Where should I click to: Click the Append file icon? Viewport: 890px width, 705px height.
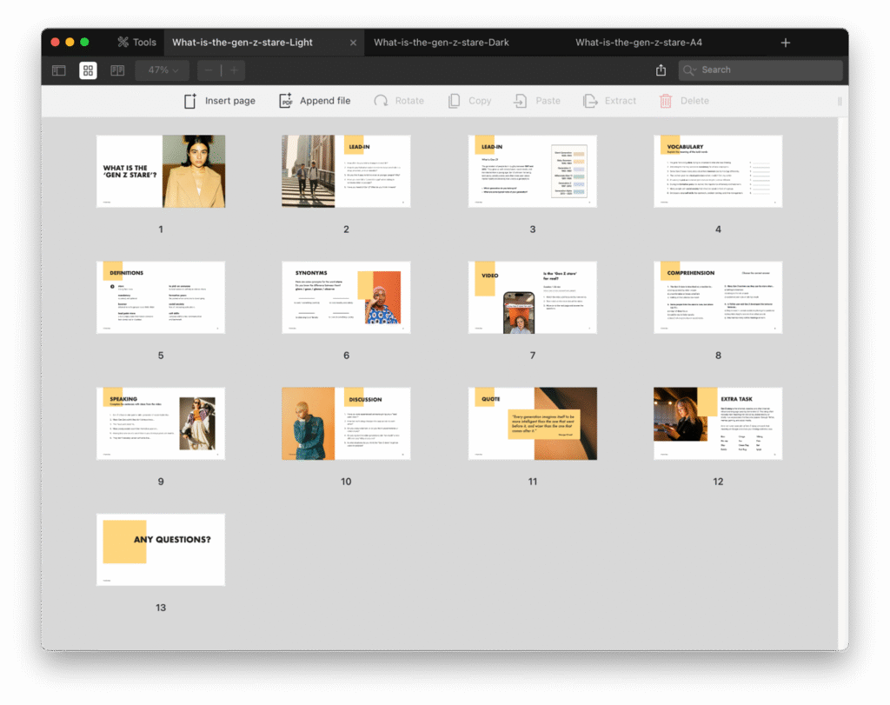pyautogui.click(x=285, y=101)
